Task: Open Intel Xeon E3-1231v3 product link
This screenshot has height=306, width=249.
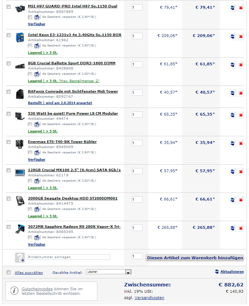Action: point(75,35)
